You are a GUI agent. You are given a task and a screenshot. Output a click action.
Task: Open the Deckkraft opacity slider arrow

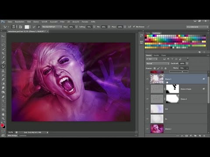[x=187, y=64]
